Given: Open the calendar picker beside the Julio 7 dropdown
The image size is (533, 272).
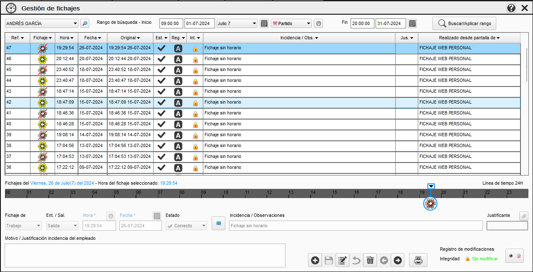Looking at the screenshot, I should point(264,24).
